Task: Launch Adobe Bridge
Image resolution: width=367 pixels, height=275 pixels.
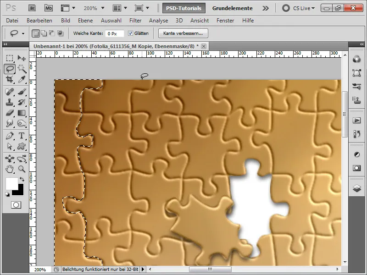Action: [x=32, y=8]
